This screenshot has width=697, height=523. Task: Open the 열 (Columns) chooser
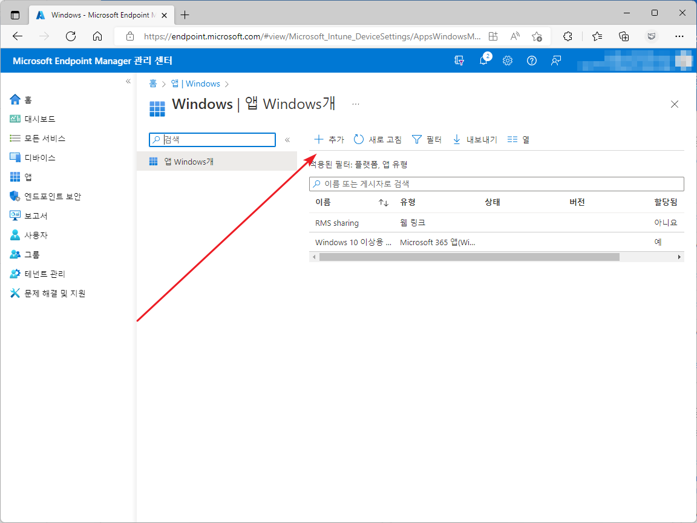pos(519,140)
